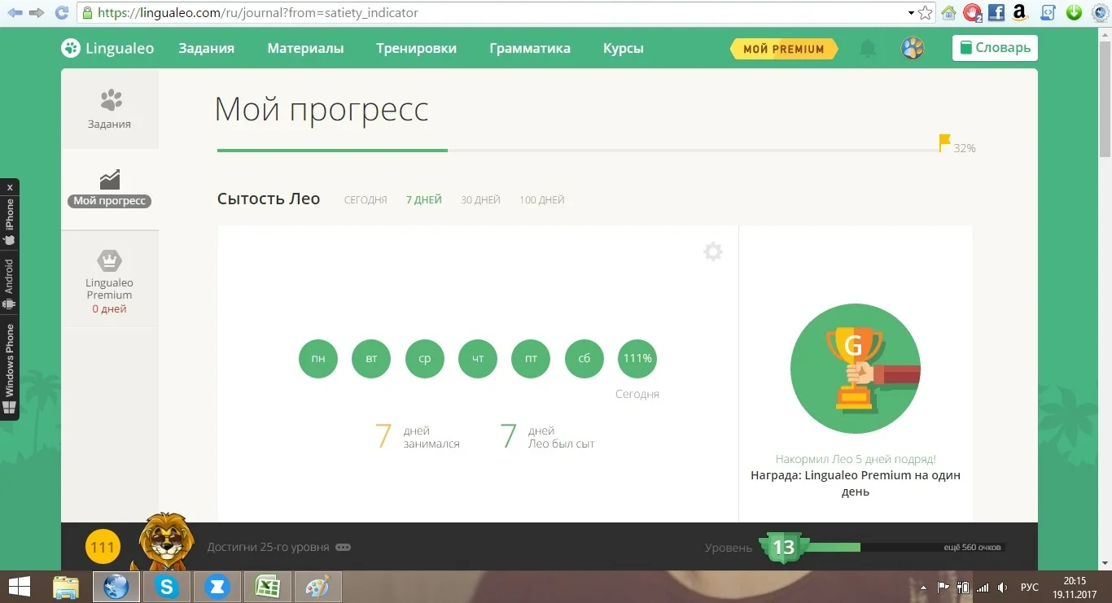Bookmark this page with the star
This screenshot has width=1112, height=603.
926,13
